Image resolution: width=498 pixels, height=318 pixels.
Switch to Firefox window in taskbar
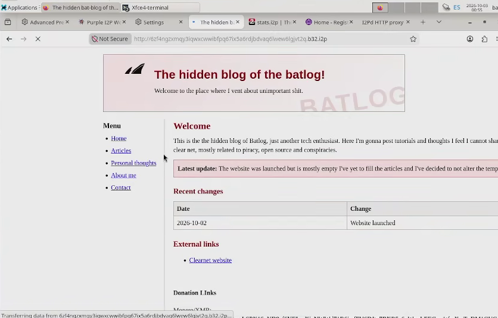pyautogui.click(x=81, y=7)
